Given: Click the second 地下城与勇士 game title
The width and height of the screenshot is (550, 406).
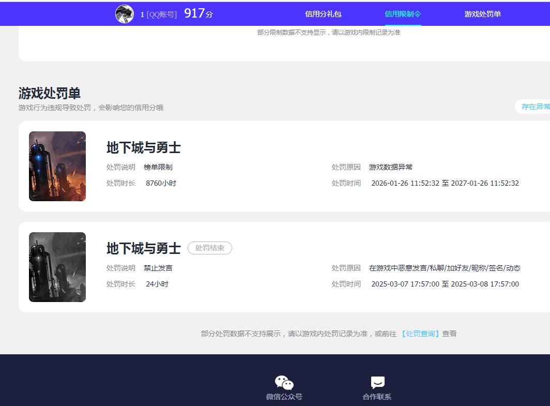Looking at the screenshot, I should click(143, 248).
